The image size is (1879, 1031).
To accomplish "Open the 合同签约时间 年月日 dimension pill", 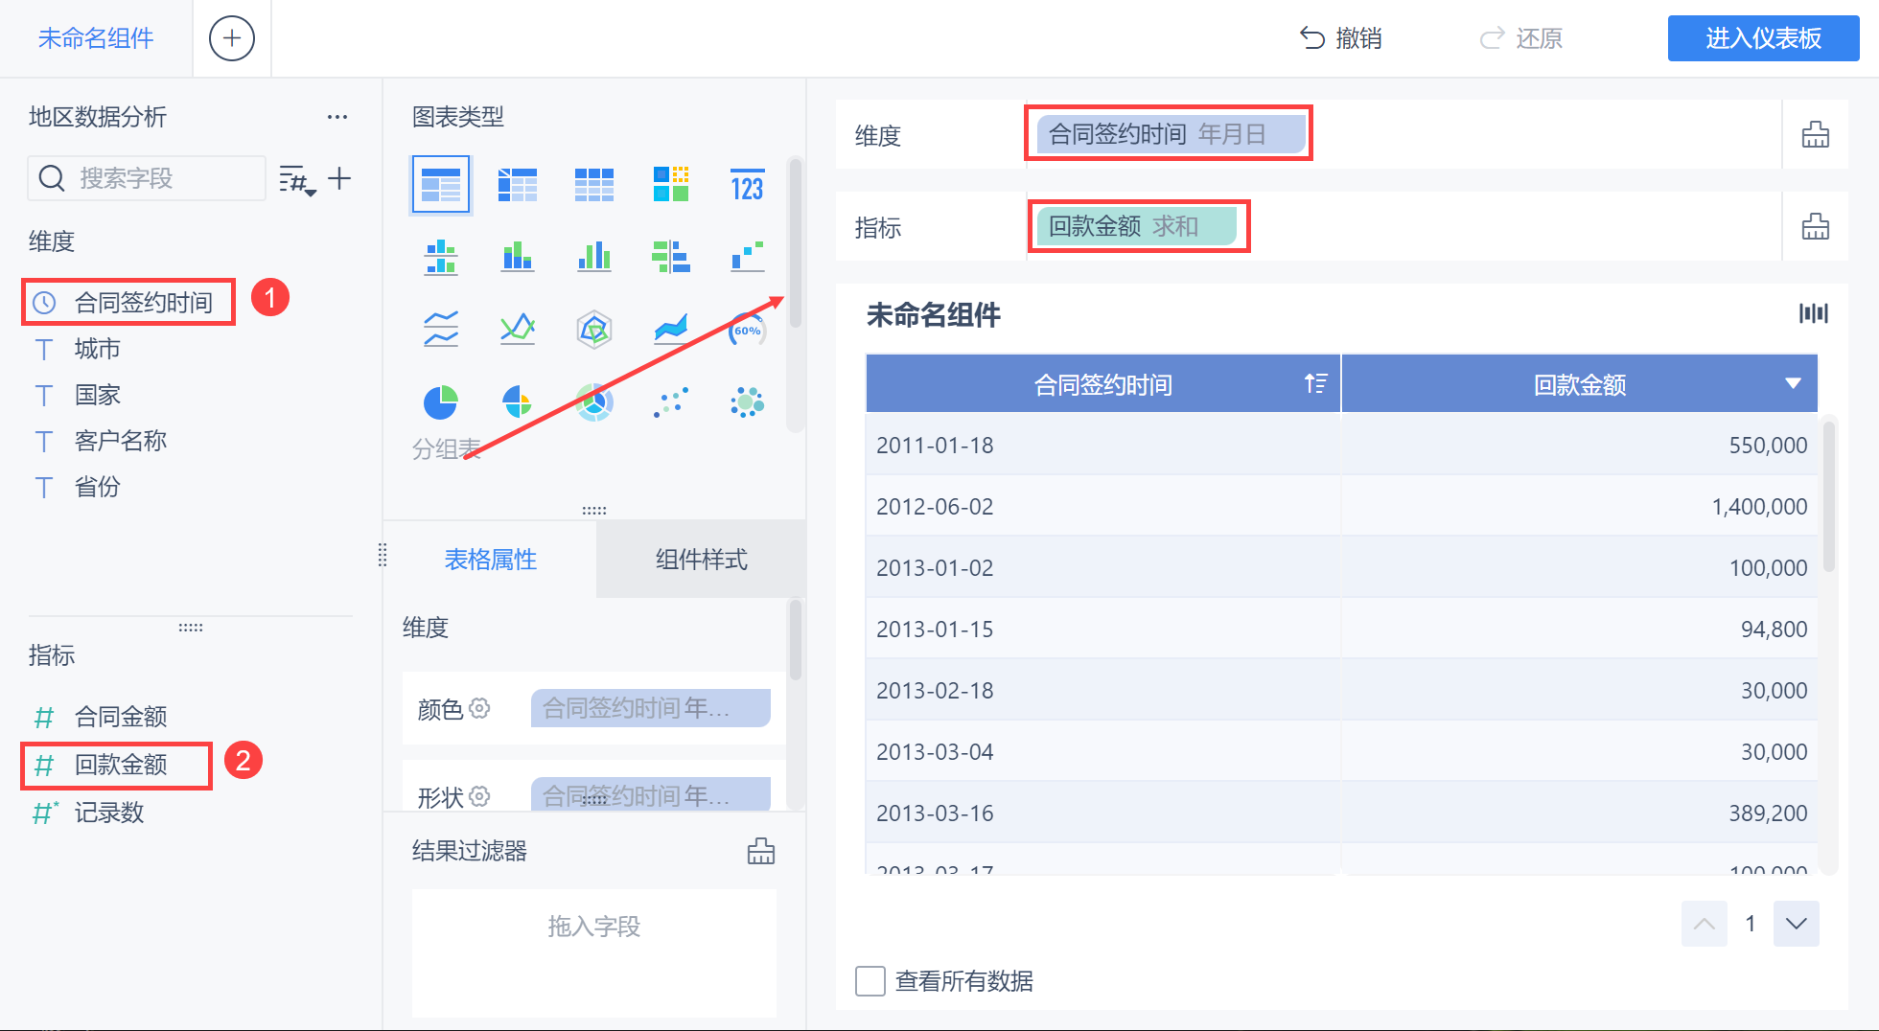I will [x=1170, y=134].
